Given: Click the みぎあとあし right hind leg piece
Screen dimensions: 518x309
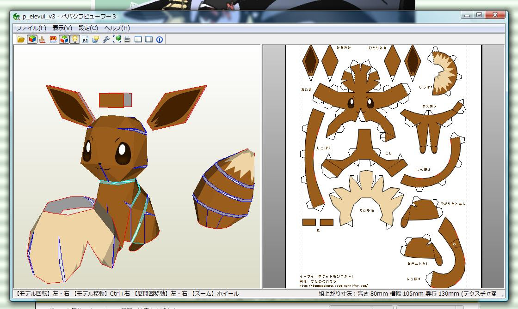Looking at the screenshot, I should tap(421, 250).
